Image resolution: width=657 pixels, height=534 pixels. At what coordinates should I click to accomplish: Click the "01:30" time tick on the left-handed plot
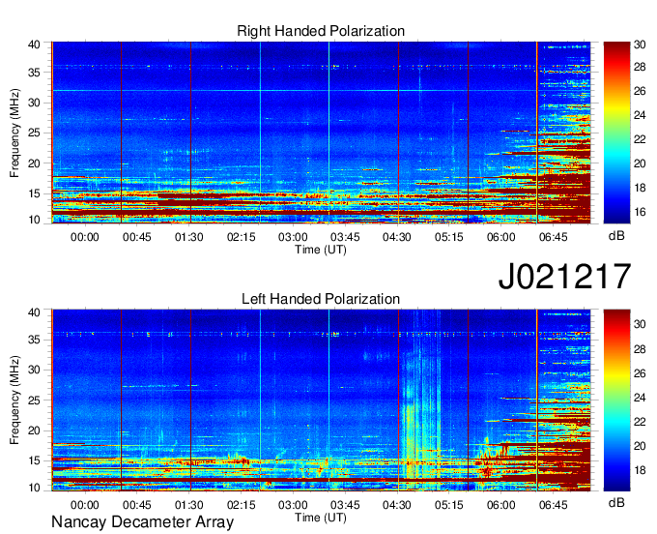[x=189, y=505]
